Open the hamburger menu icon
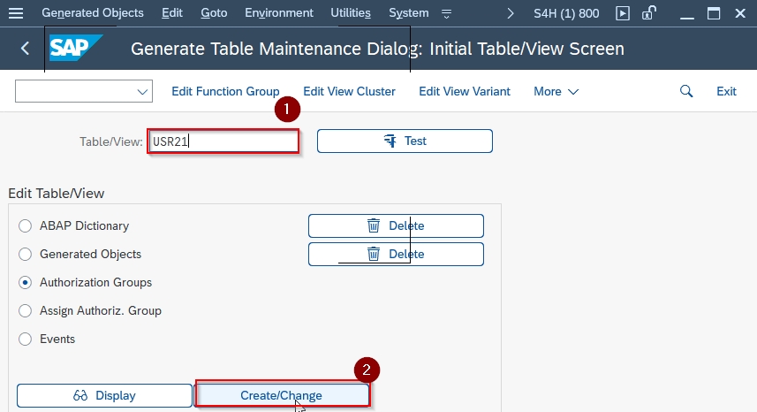757x412 pixels. pos(16,13)
